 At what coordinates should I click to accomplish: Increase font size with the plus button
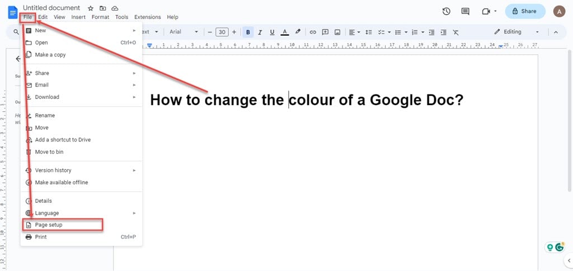tap(234, 32)
